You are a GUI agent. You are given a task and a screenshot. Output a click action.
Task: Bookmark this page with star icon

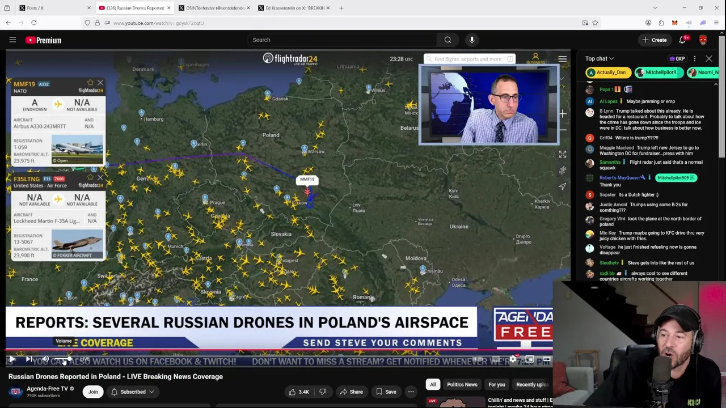595,23
